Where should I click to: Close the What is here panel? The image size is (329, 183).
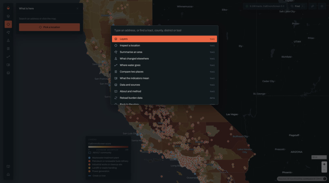pyautogui.click(x=78, y=9)
